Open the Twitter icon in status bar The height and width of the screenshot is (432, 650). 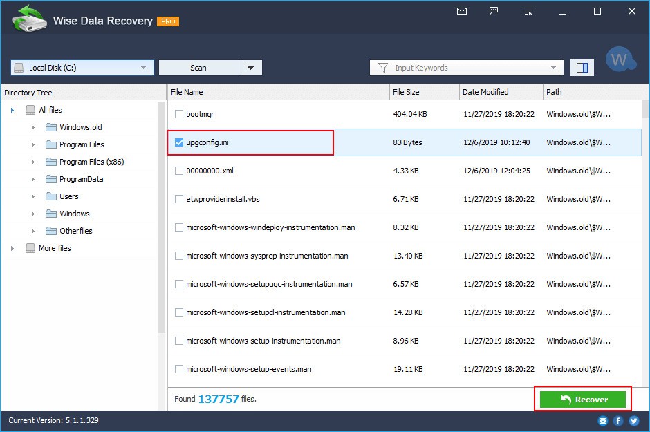pos(634,421)
